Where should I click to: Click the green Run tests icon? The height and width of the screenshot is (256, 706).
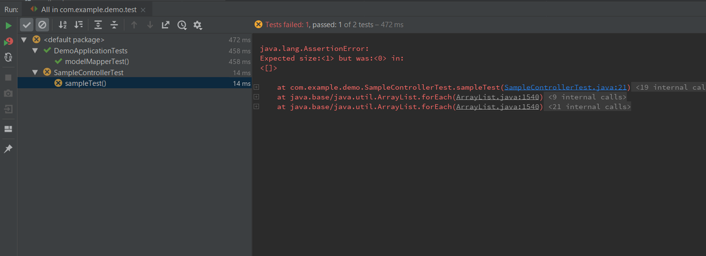pyautogui.click(x=8, y=26)
